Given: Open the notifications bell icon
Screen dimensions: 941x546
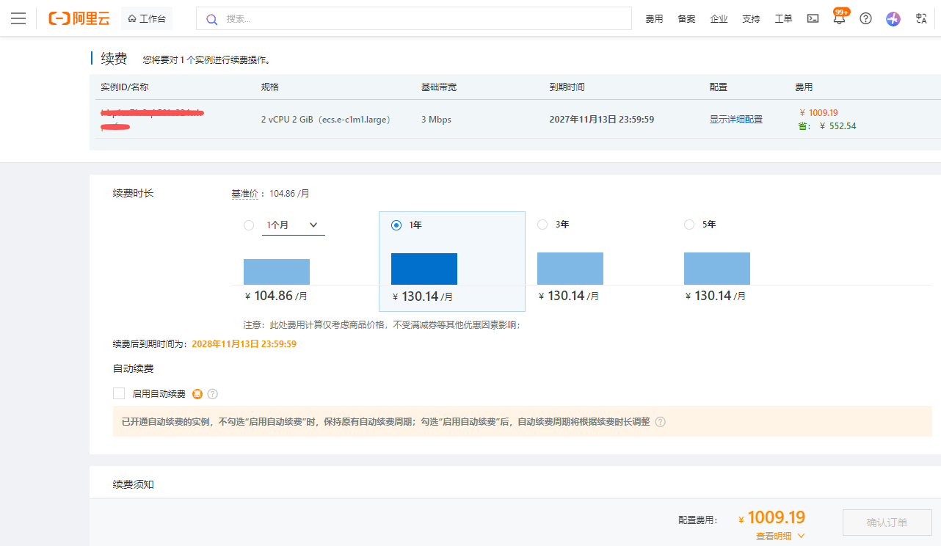Looking at the screenshot, I should [x=839, y=19].
